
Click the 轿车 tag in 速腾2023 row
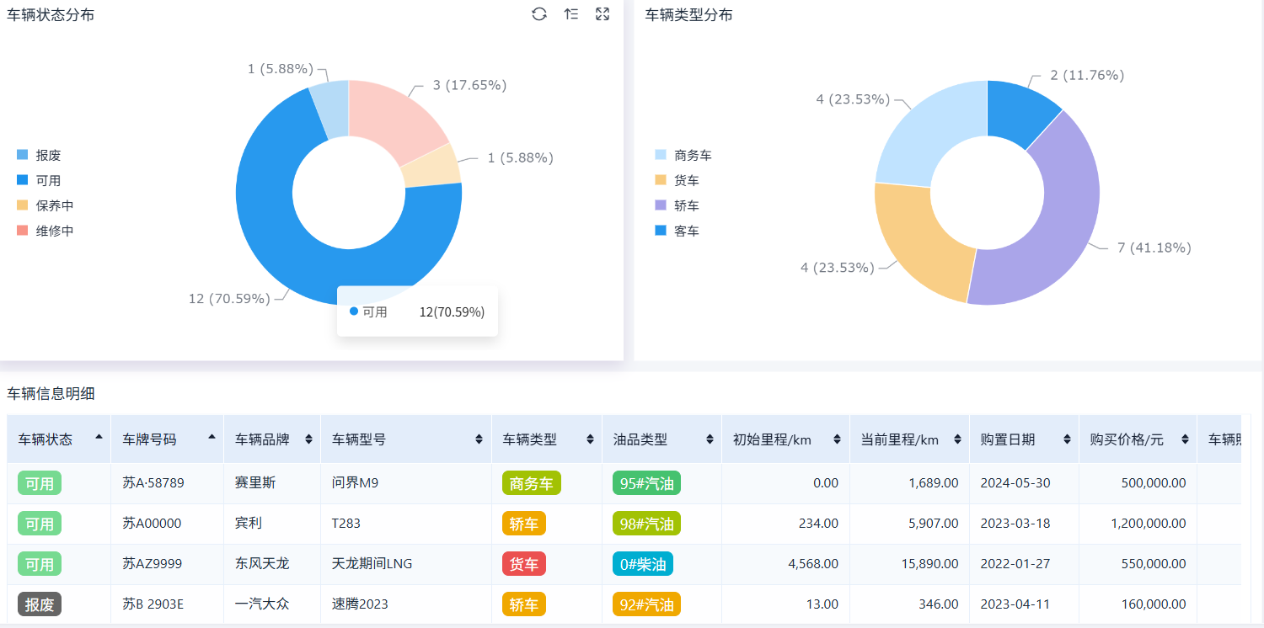523,604
